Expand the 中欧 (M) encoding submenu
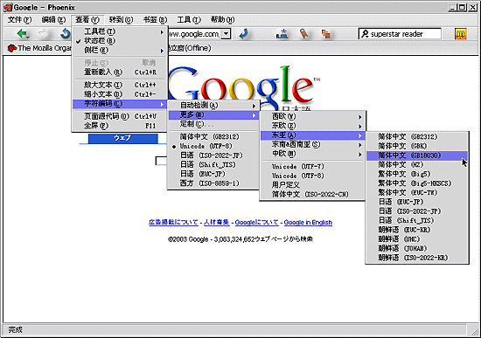Image resolution: width=481 pixels, height=338 pixels. [x=312, y=154]
